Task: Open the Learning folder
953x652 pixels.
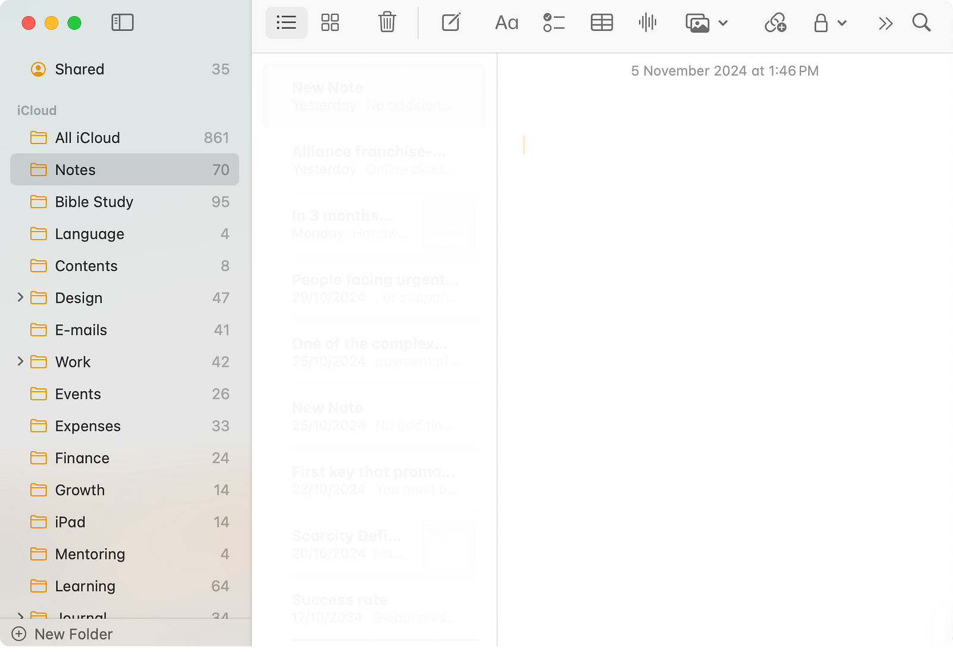Action: click(x=124, y=586)
